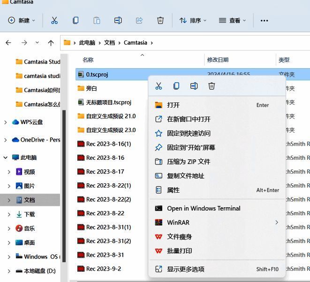
Task: Select the 自定义生成预设 21.0 folder
Action: pos(106,116)
